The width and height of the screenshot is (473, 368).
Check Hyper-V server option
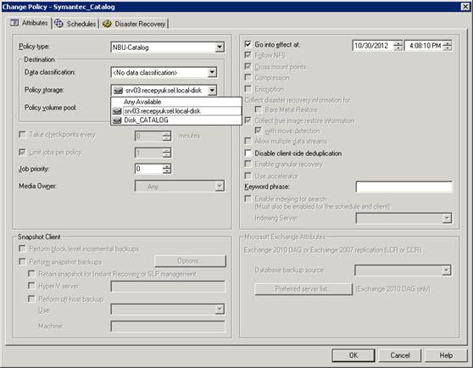31,286
